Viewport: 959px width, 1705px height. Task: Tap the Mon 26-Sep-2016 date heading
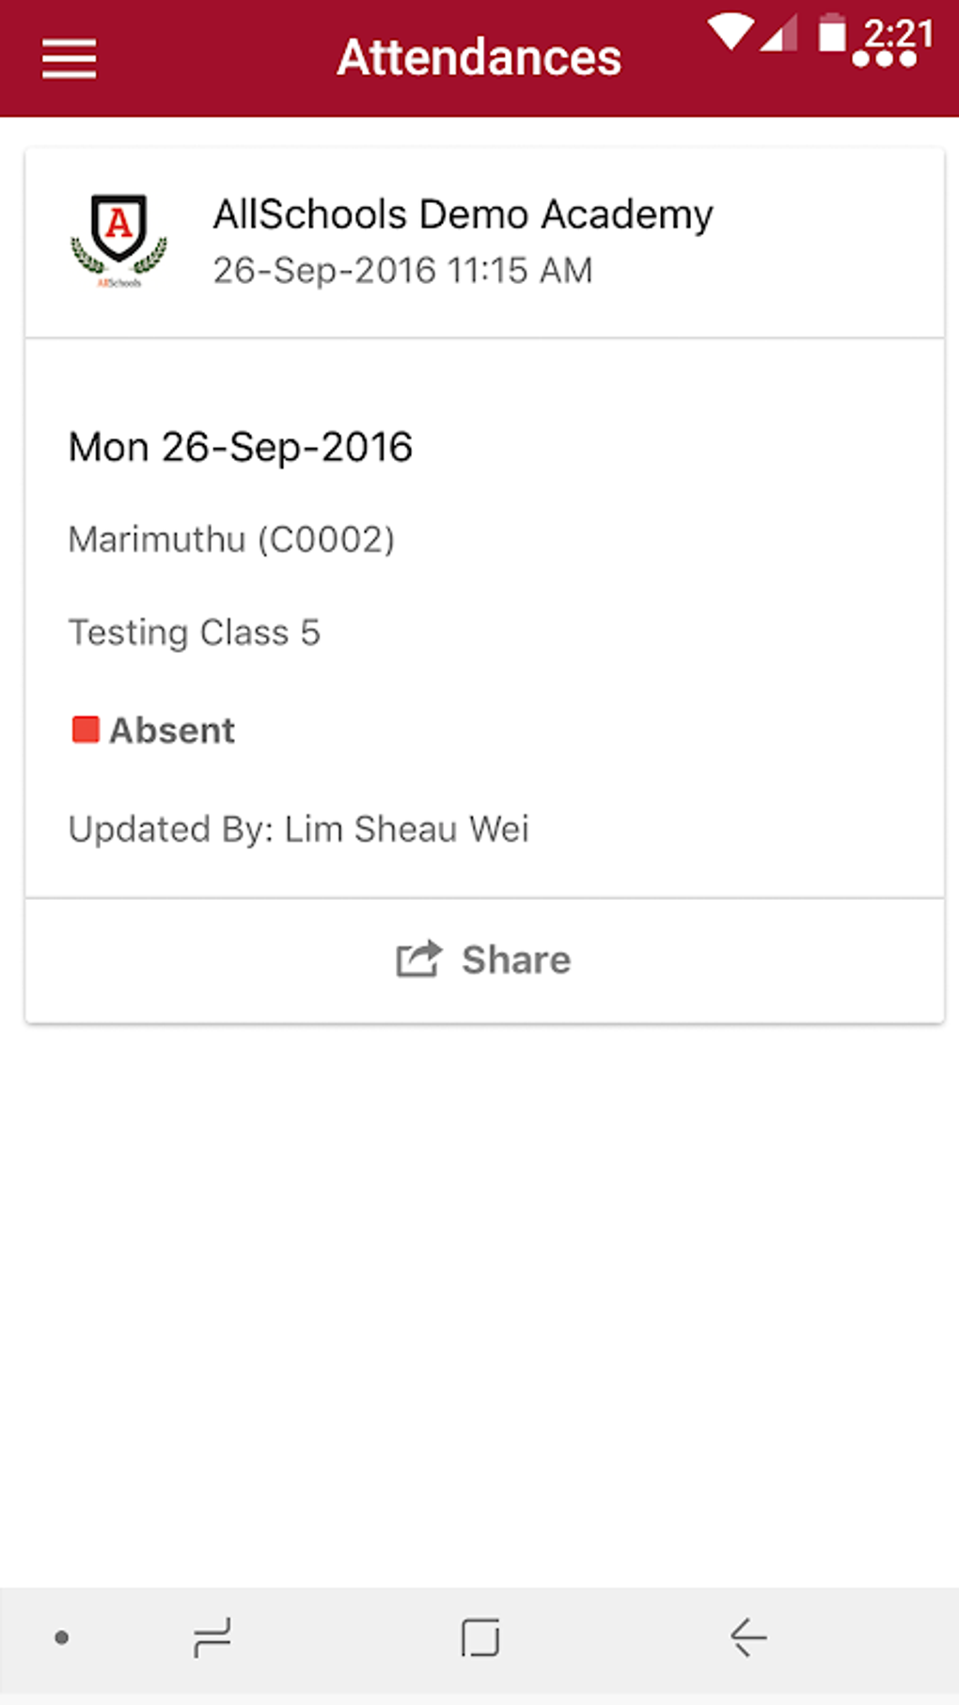241,447
